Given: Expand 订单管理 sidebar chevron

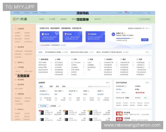Looking at the screenshot, I should pyautogui.click(x=32, y=67).
